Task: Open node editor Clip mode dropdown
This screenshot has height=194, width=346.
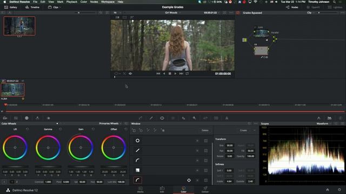Action: tap(310, 13)
